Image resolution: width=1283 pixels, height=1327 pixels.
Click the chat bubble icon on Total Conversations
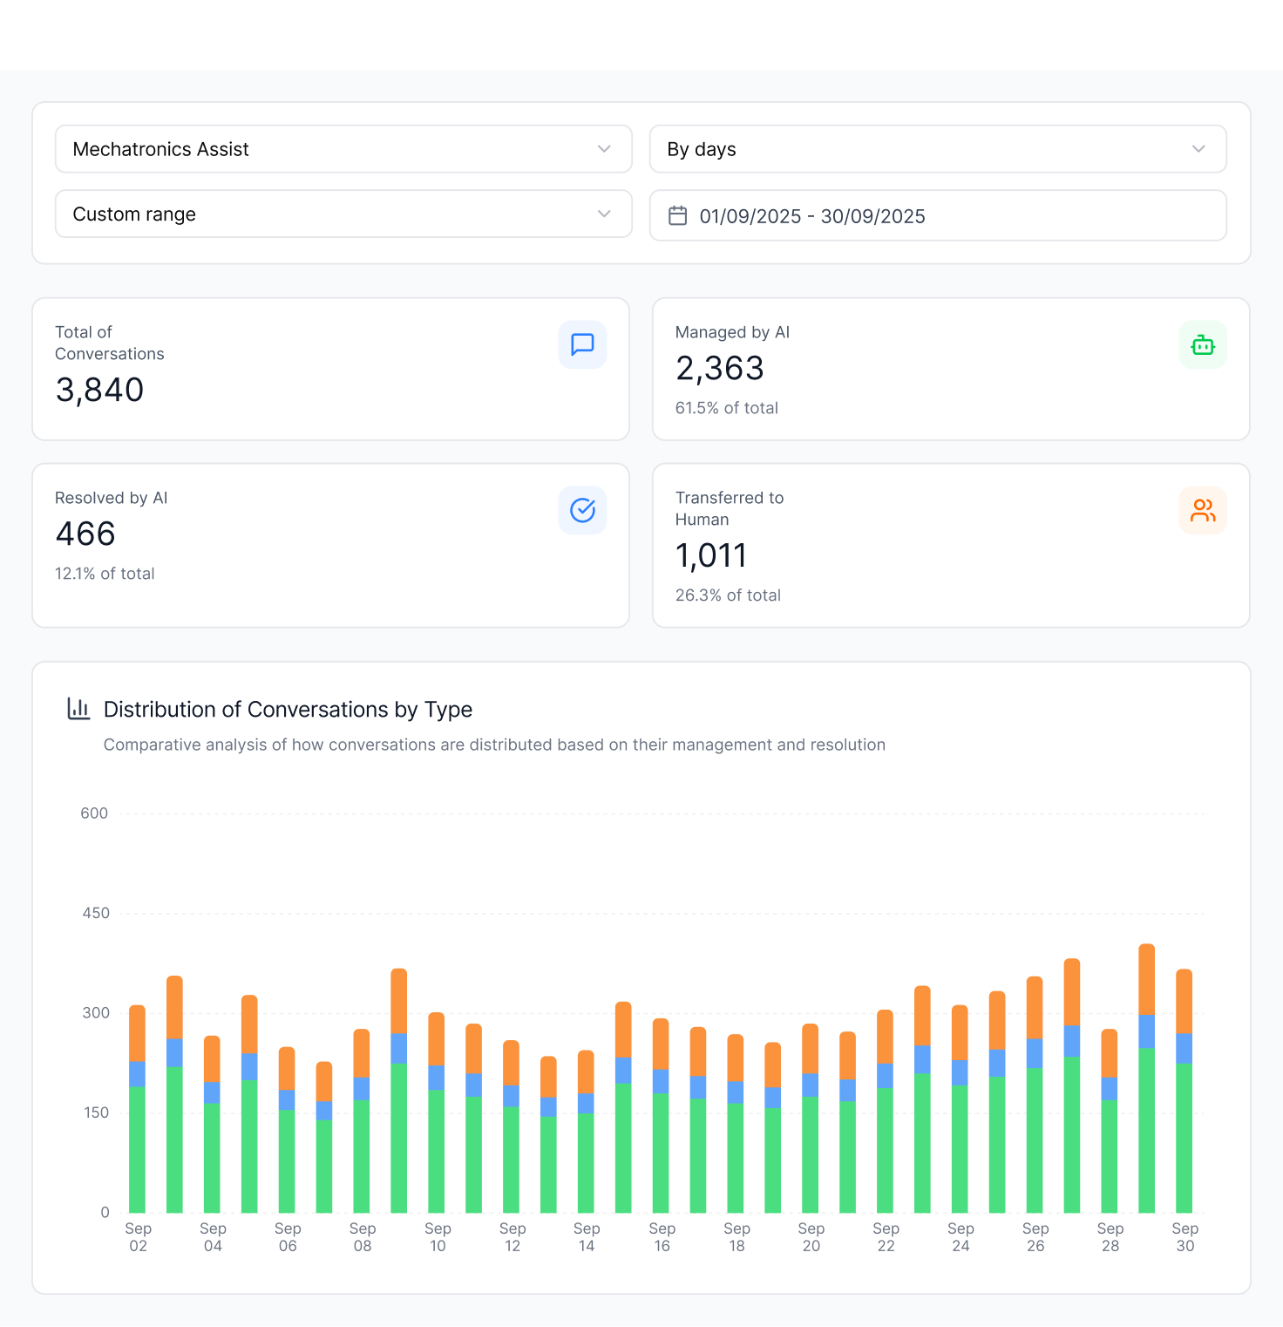[x=582, y=345]
